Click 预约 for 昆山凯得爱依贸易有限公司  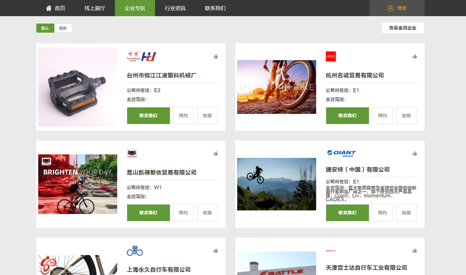pyautogui.click(x=183, y=213)
